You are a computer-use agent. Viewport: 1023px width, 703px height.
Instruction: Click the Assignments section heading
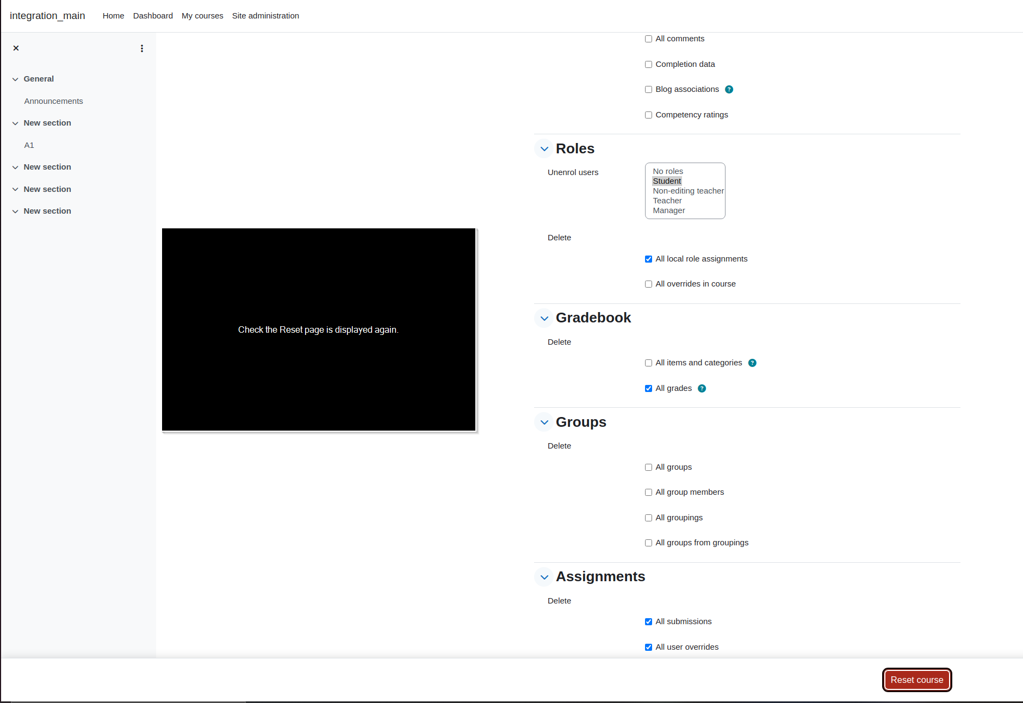pyautogui.click(x=600, y=577)
